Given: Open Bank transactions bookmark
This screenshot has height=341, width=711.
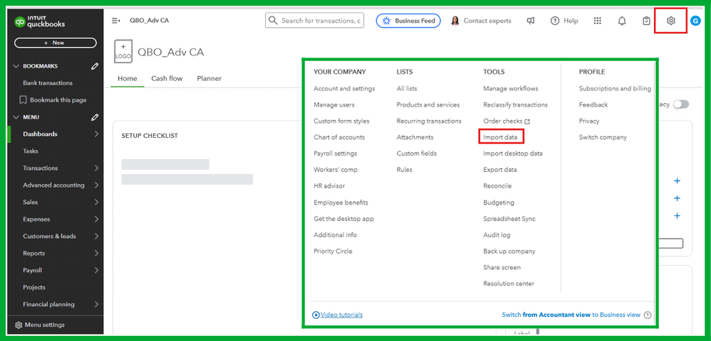Looking at the screenshot, I should click(48, 83).
